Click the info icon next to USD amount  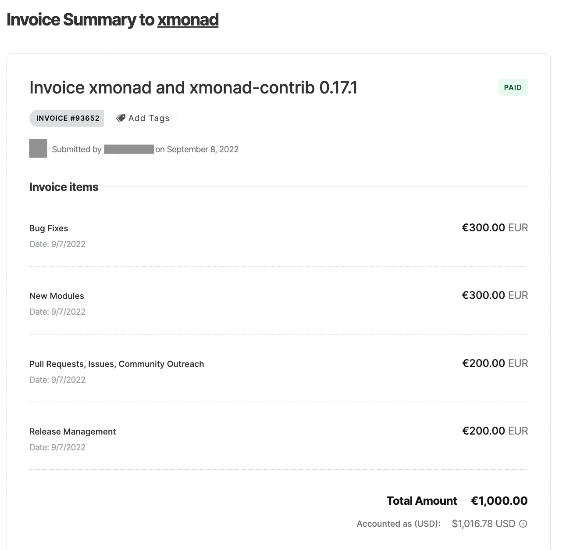523,524
